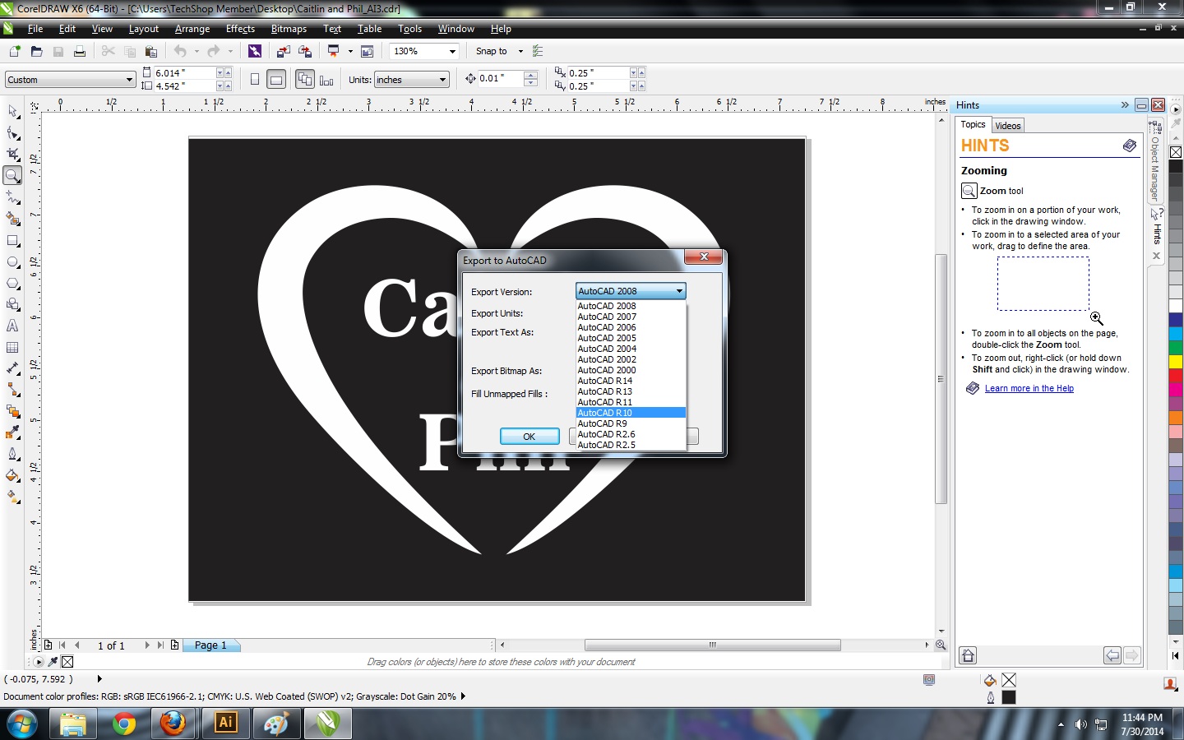Click the Open file folder icon

(x=36, y=51)
